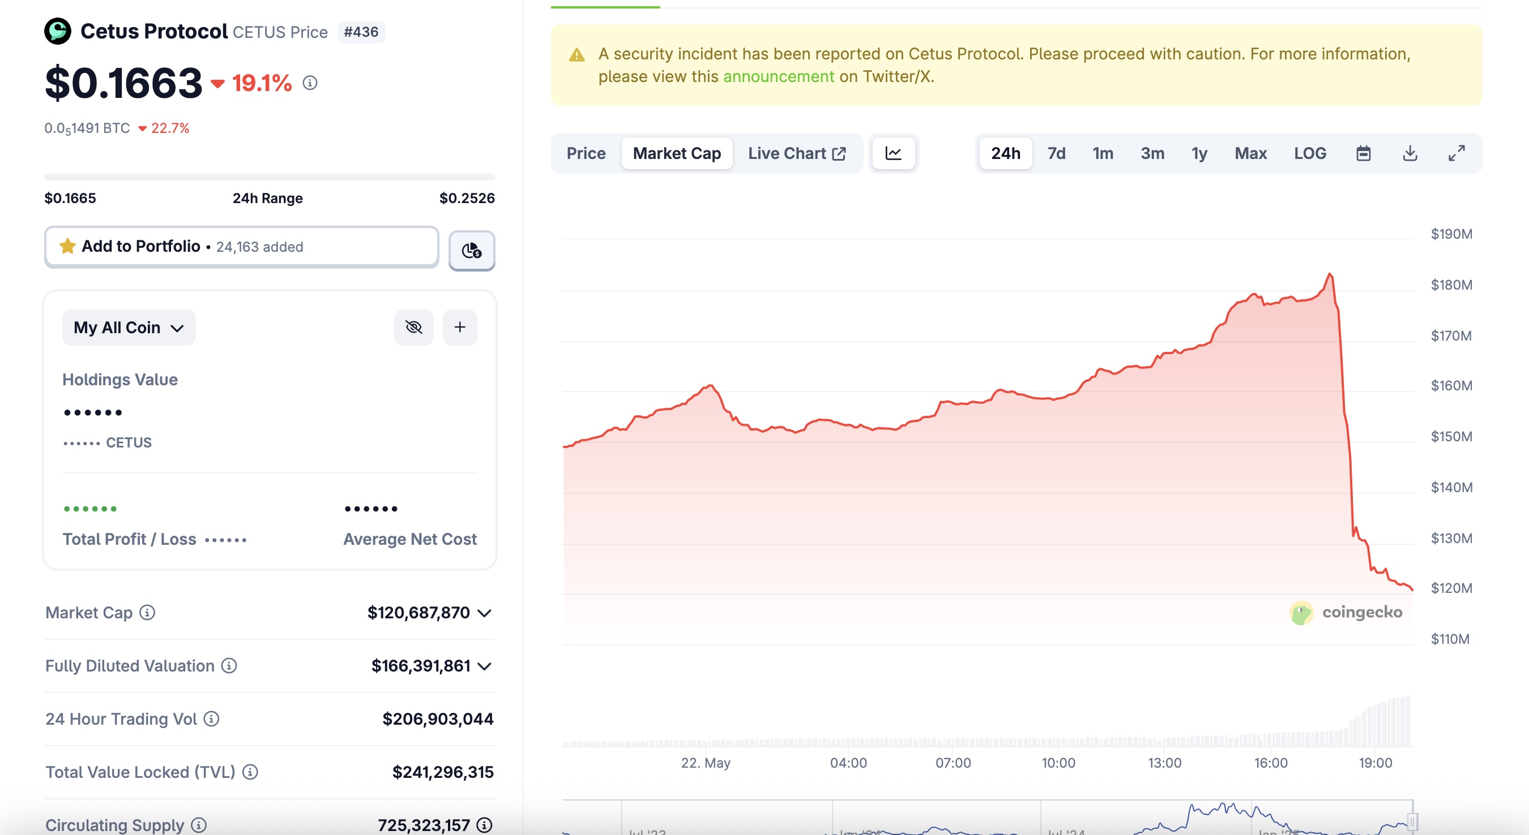
Task: Add transaction with plus button
Action: (460, 327)
